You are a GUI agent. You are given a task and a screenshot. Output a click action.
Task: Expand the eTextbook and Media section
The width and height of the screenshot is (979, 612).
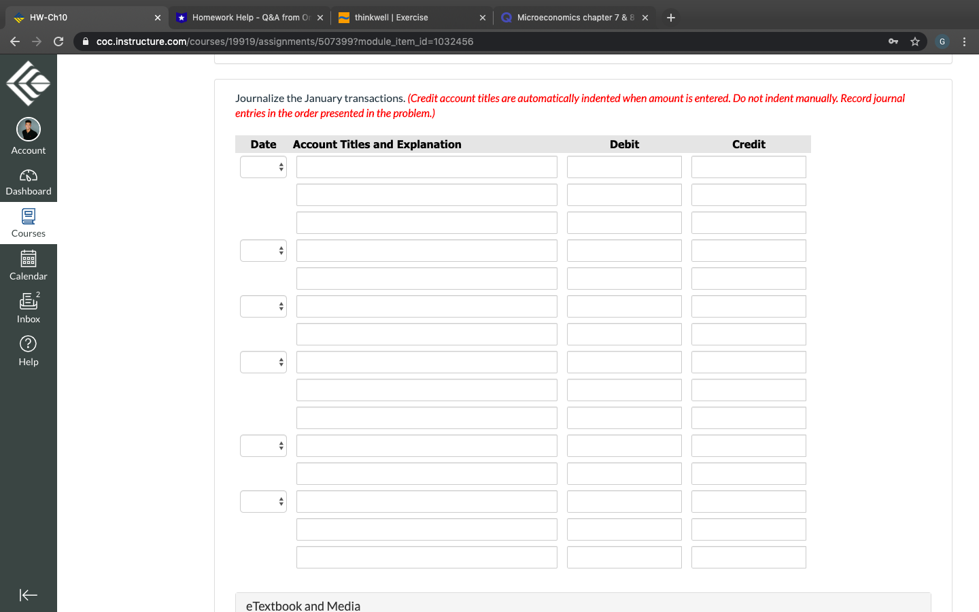pos(303,605)
